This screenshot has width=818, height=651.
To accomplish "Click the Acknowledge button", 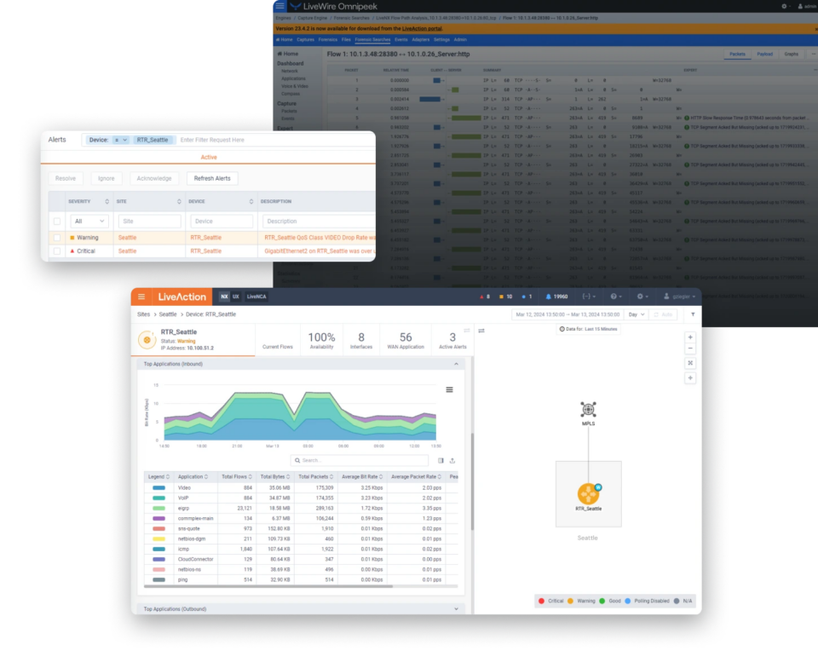I will coord(154,178).
